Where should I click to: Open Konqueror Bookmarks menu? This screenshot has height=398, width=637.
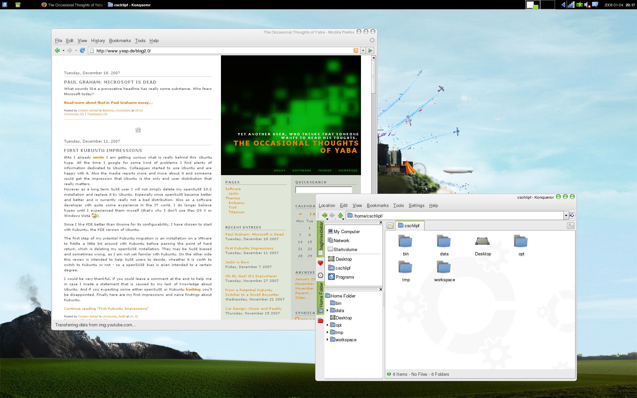378,206
